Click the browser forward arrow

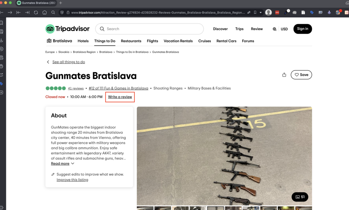(10, 13)
